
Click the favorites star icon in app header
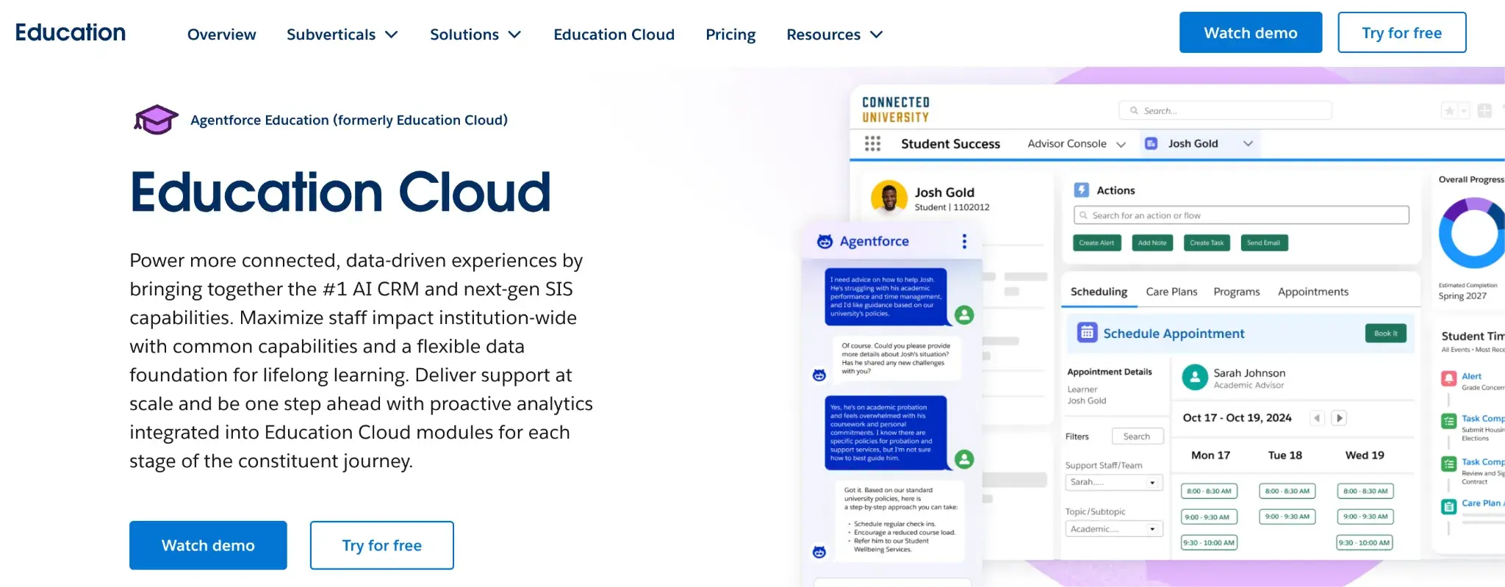(x=1449, y=111)
